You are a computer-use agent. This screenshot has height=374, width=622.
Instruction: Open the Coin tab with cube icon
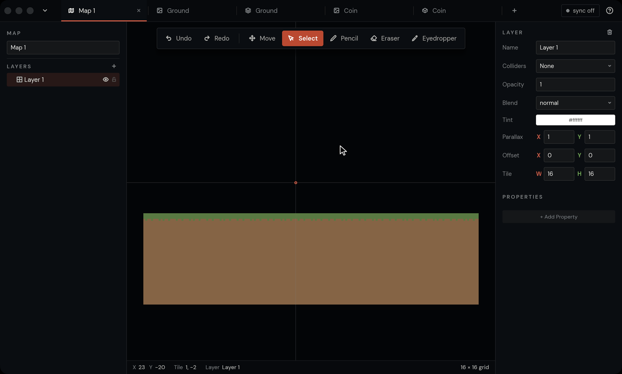point(458,11)
